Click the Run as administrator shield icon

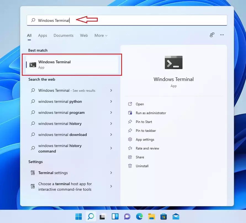[x=130, y=113]
